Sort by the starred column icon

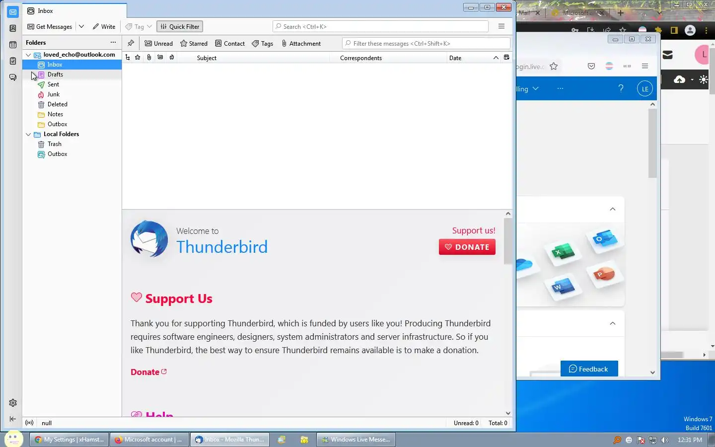[x=138, y=58]
